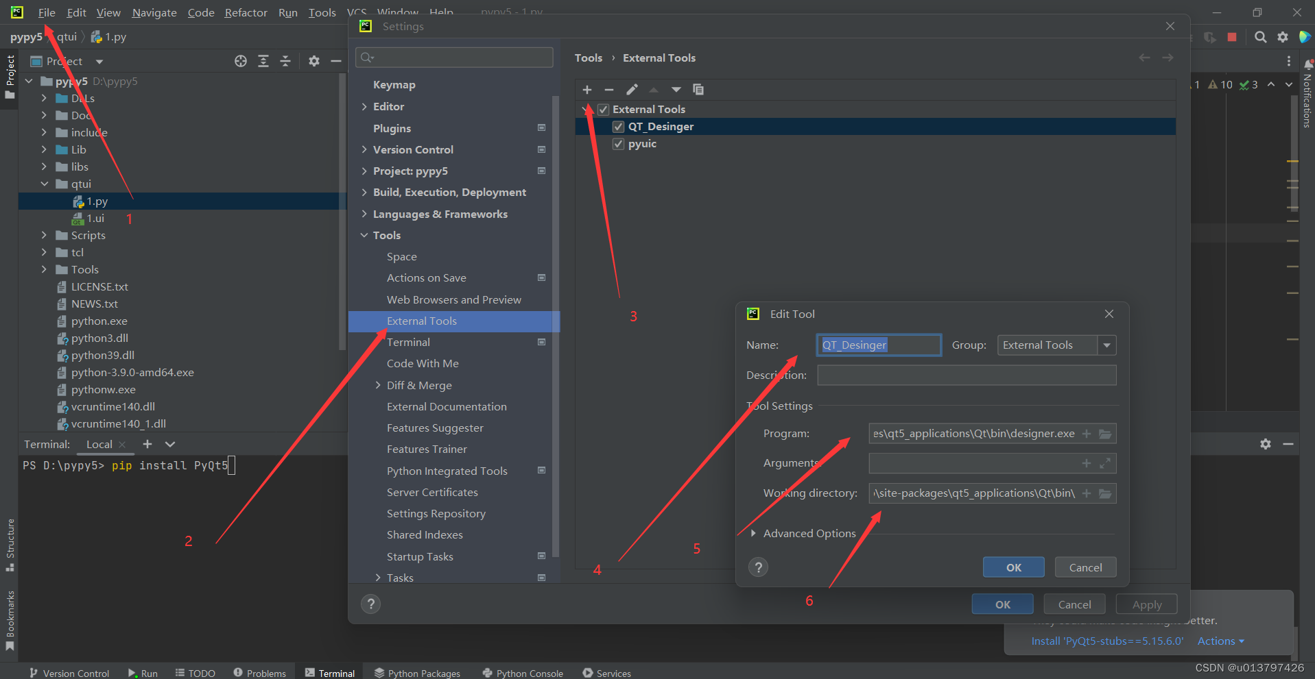This screenshot has width=1315, height=679.
Task: Expand all in Project panel toolbar
Action: pos(263,61)
